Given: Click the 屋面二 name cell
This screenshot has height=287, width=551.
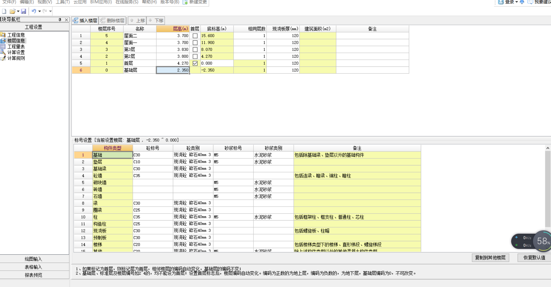Looking at the screenshot, I should [x=140, y=36].
